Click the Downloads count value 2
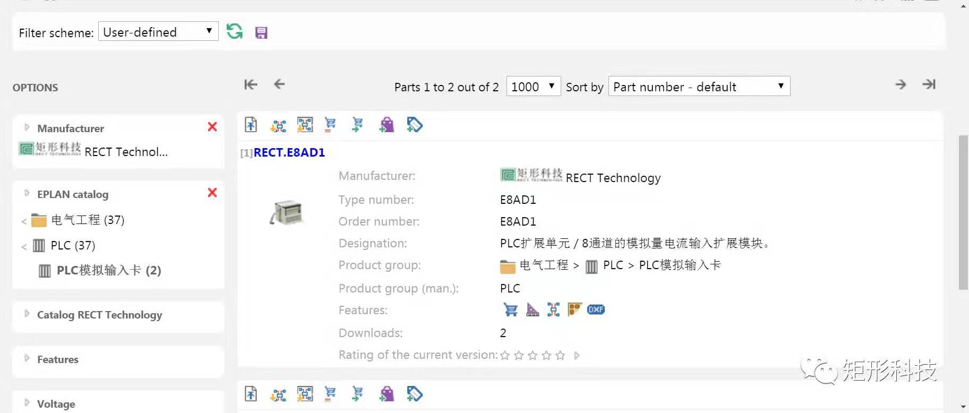969x413 pixels. (503, 333)
